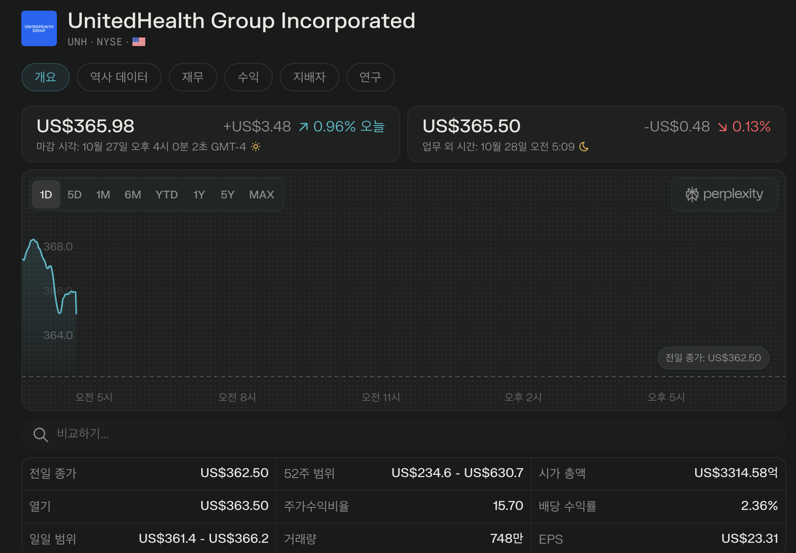Click the UNH · NYSE ticker text
Image resolution: width=796 pixels, height=553 pixels.
pyautogui.click(x=95, y=42)
